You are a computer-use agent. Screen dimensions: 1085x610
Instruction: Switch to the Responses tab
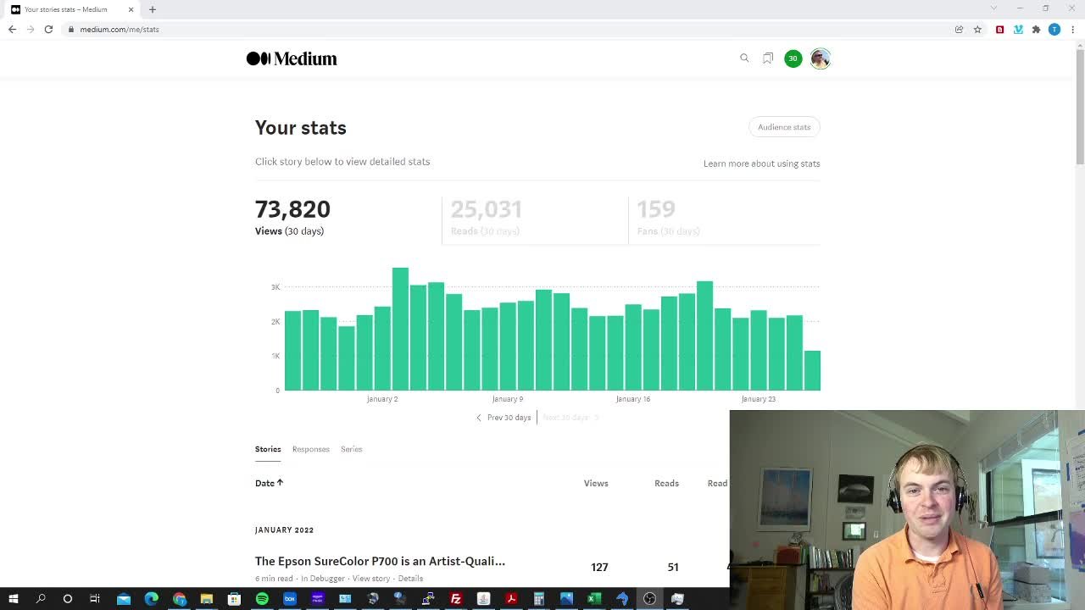(x=310, y=449)
